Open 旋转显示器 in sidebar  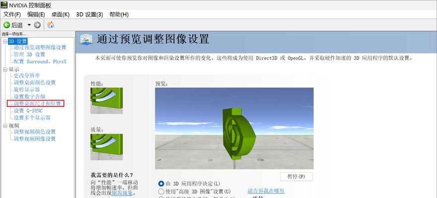click(27, 90)
